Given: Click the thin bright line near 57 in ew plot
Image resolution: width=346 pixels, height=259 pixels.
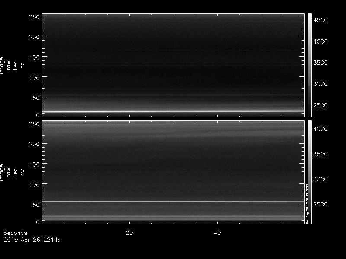Looking at the screenshot, I should coord(173,201).
